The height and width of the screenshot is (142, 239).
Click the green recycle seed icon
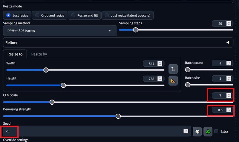(x=208, y=131)
